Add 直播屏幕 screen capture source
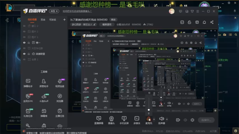This screenshot has height=134, width=239. pos(99,120)
